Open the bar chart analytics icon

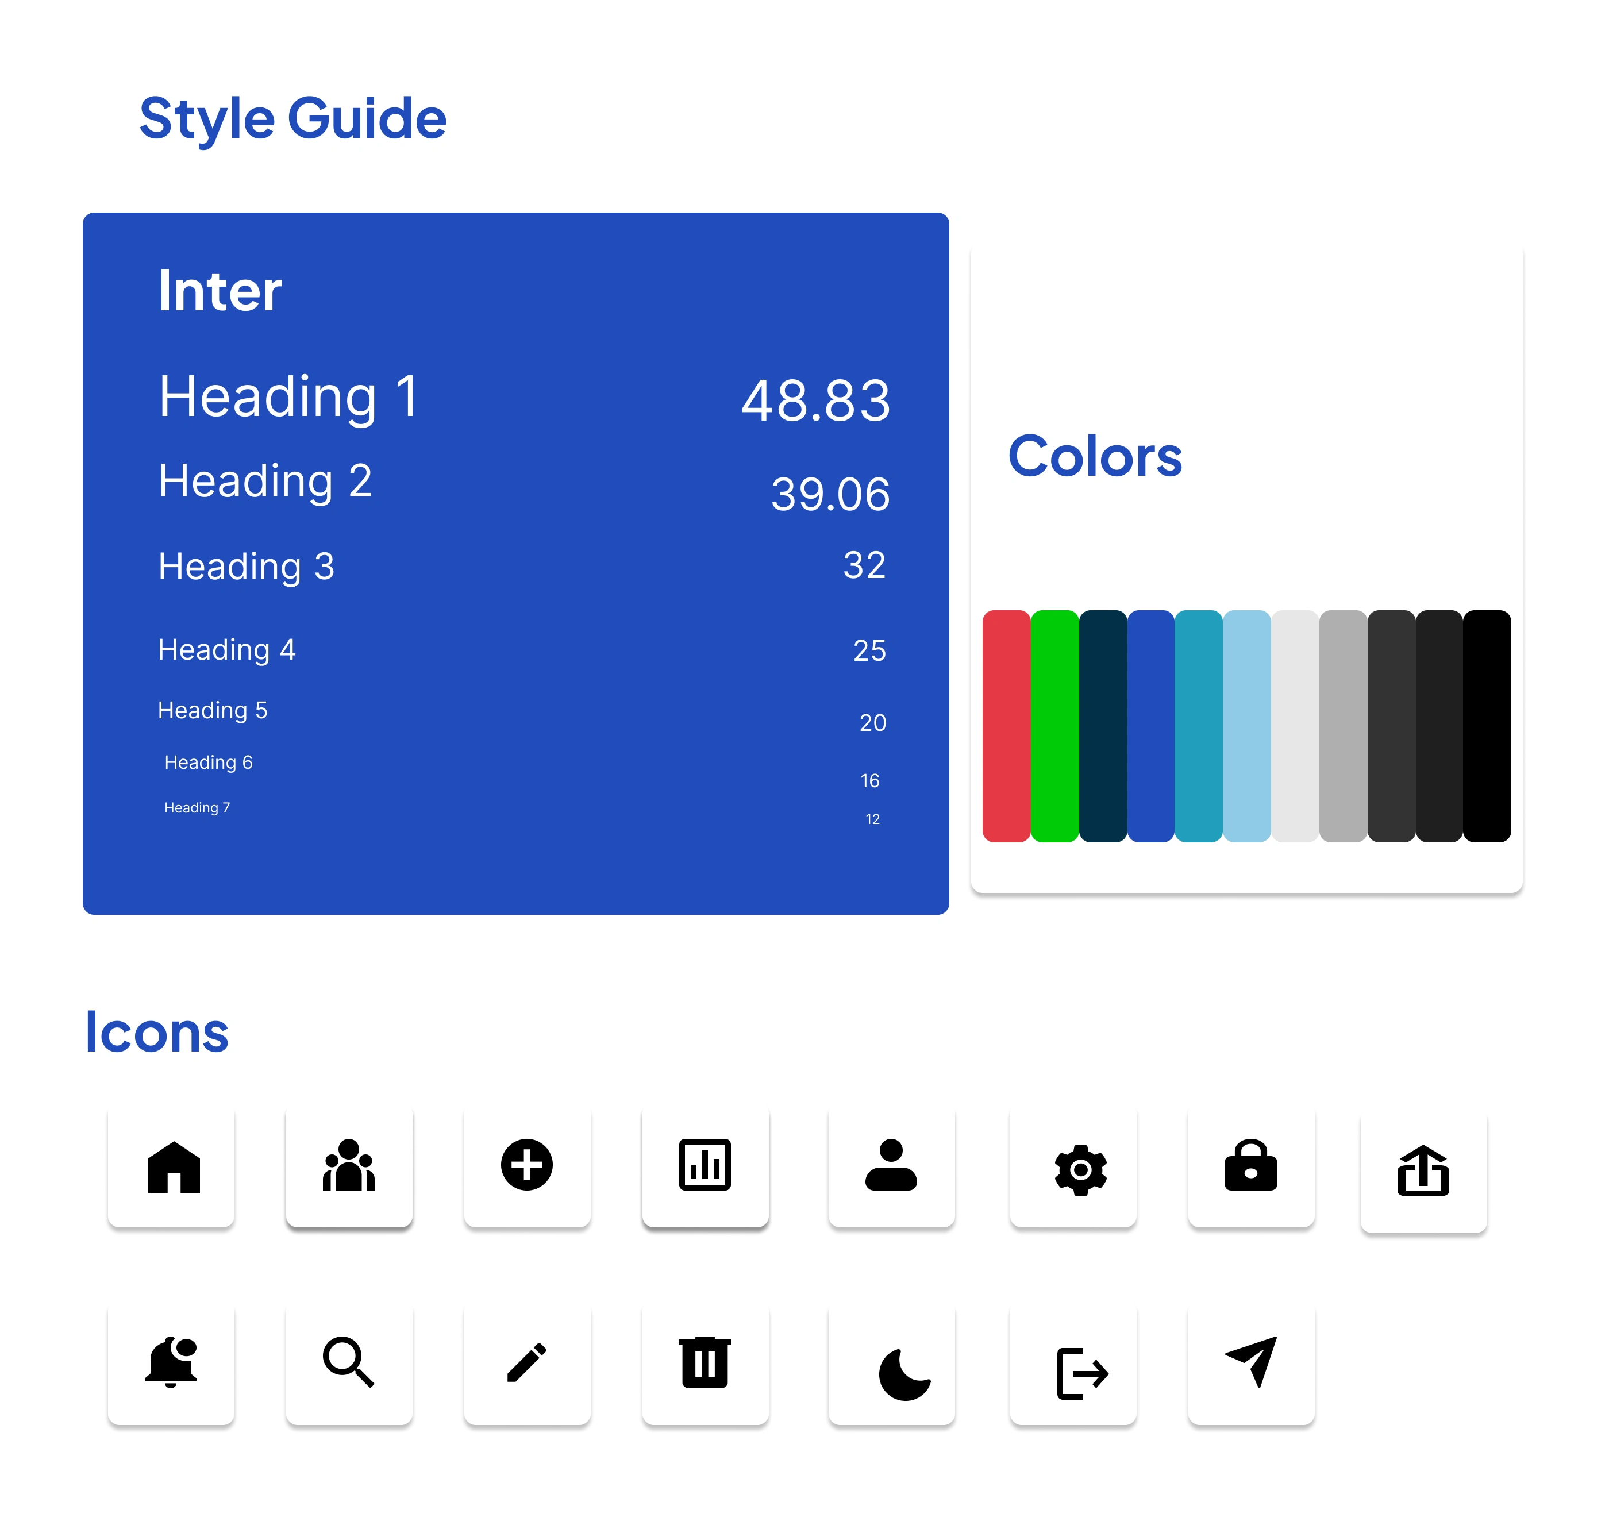coord(705,1166)
